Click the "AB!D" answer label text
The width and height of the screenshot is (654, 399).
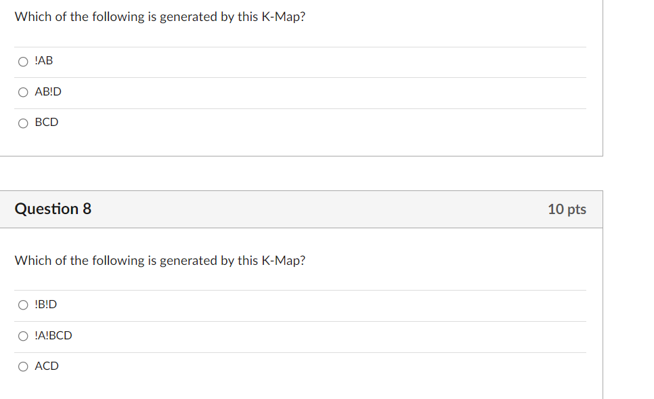(48, 91)
